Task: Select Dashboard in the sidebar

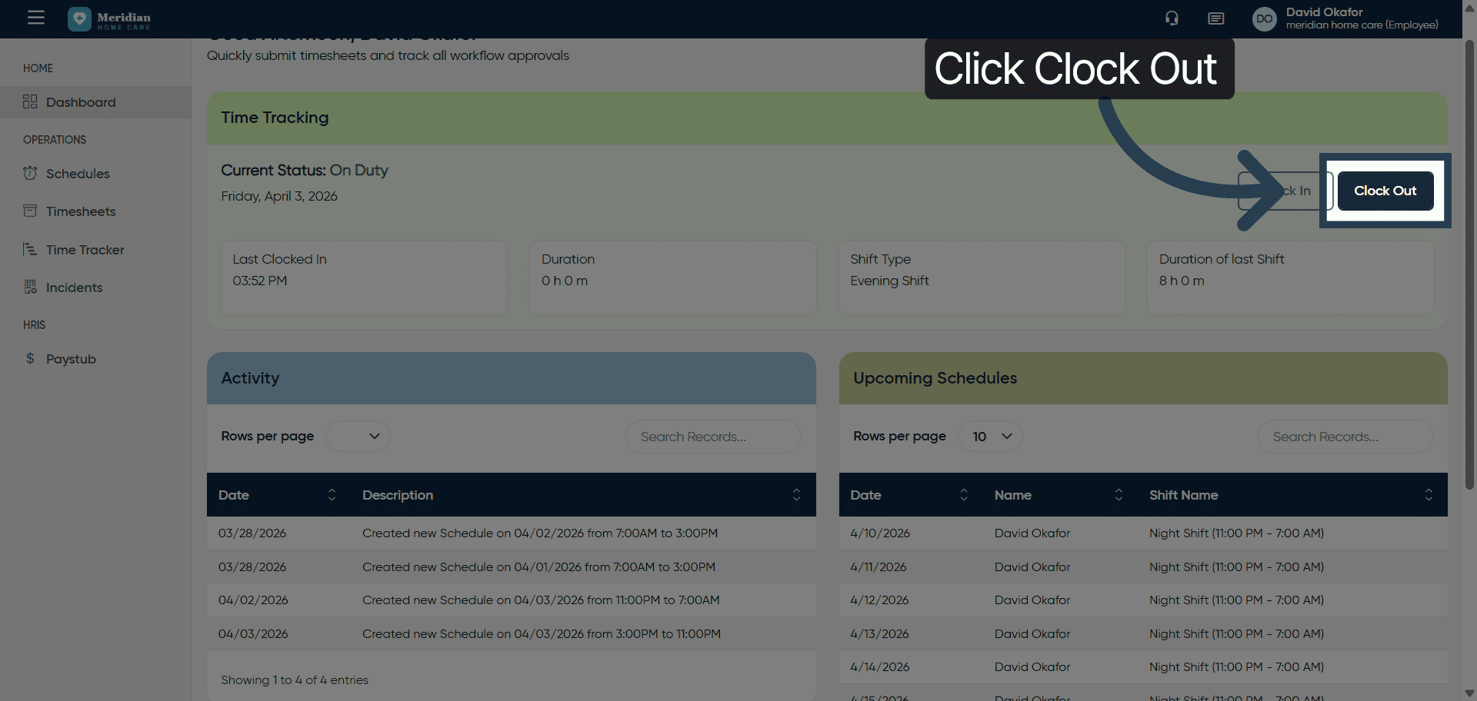Action: (80, 102)
